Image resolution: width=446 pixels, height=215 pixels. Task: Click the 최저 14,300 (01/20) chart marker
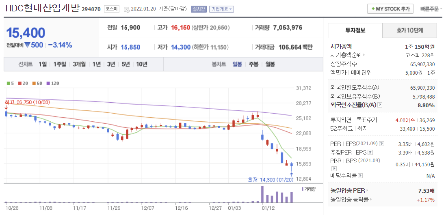pyautogui.click(x=271, y=180)
